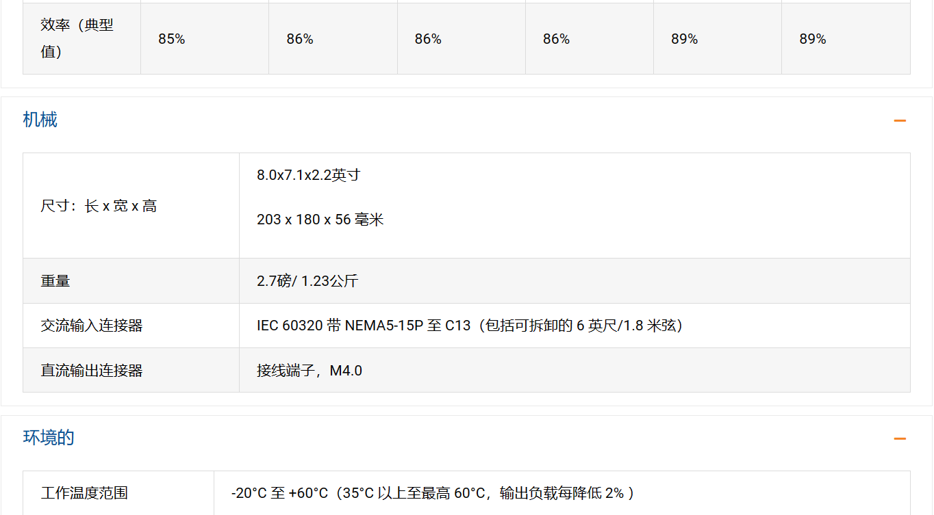The height and width of the screenshot is (515, 934).
Task: Collapse the 机械 section with minus icon
Action: (x=899, y=121)
